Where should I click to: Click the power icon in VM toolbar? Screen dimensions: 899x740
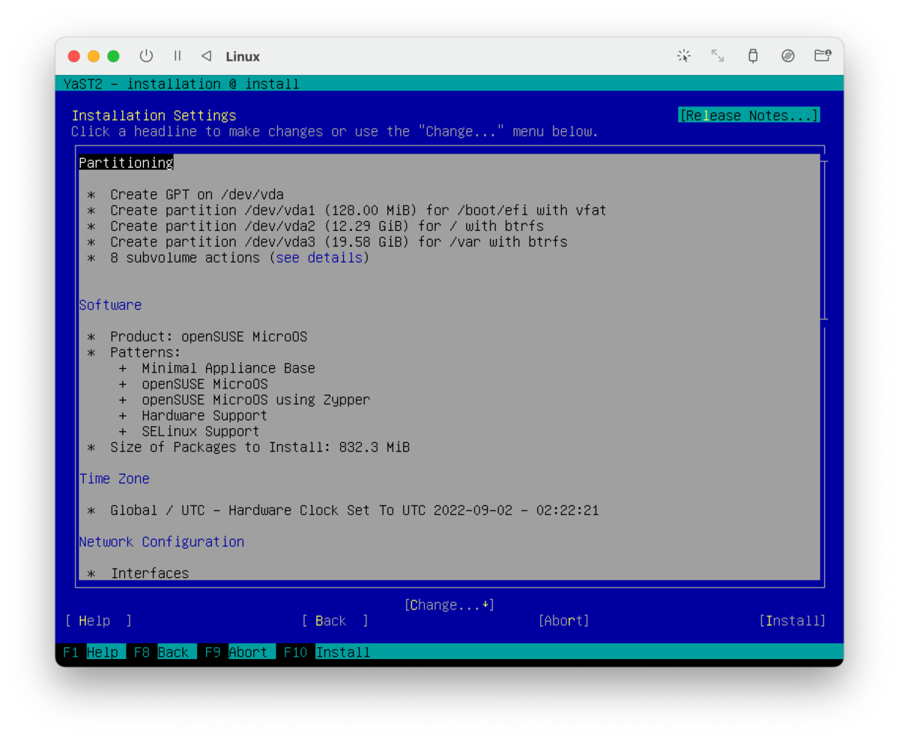146,56
